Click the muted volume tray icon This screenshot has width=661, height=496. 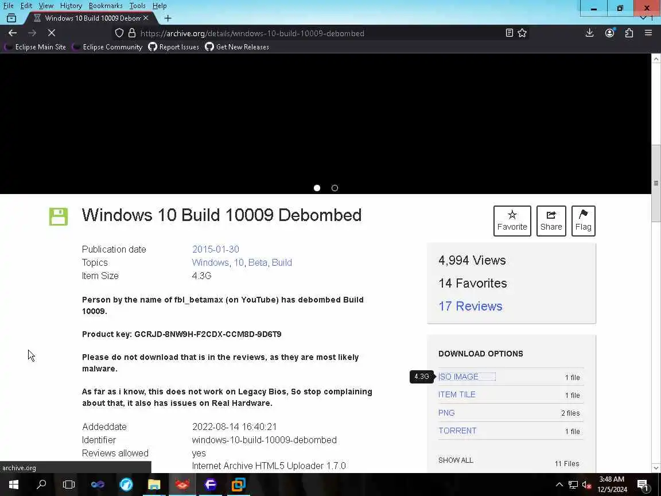(x=587, y=485)
